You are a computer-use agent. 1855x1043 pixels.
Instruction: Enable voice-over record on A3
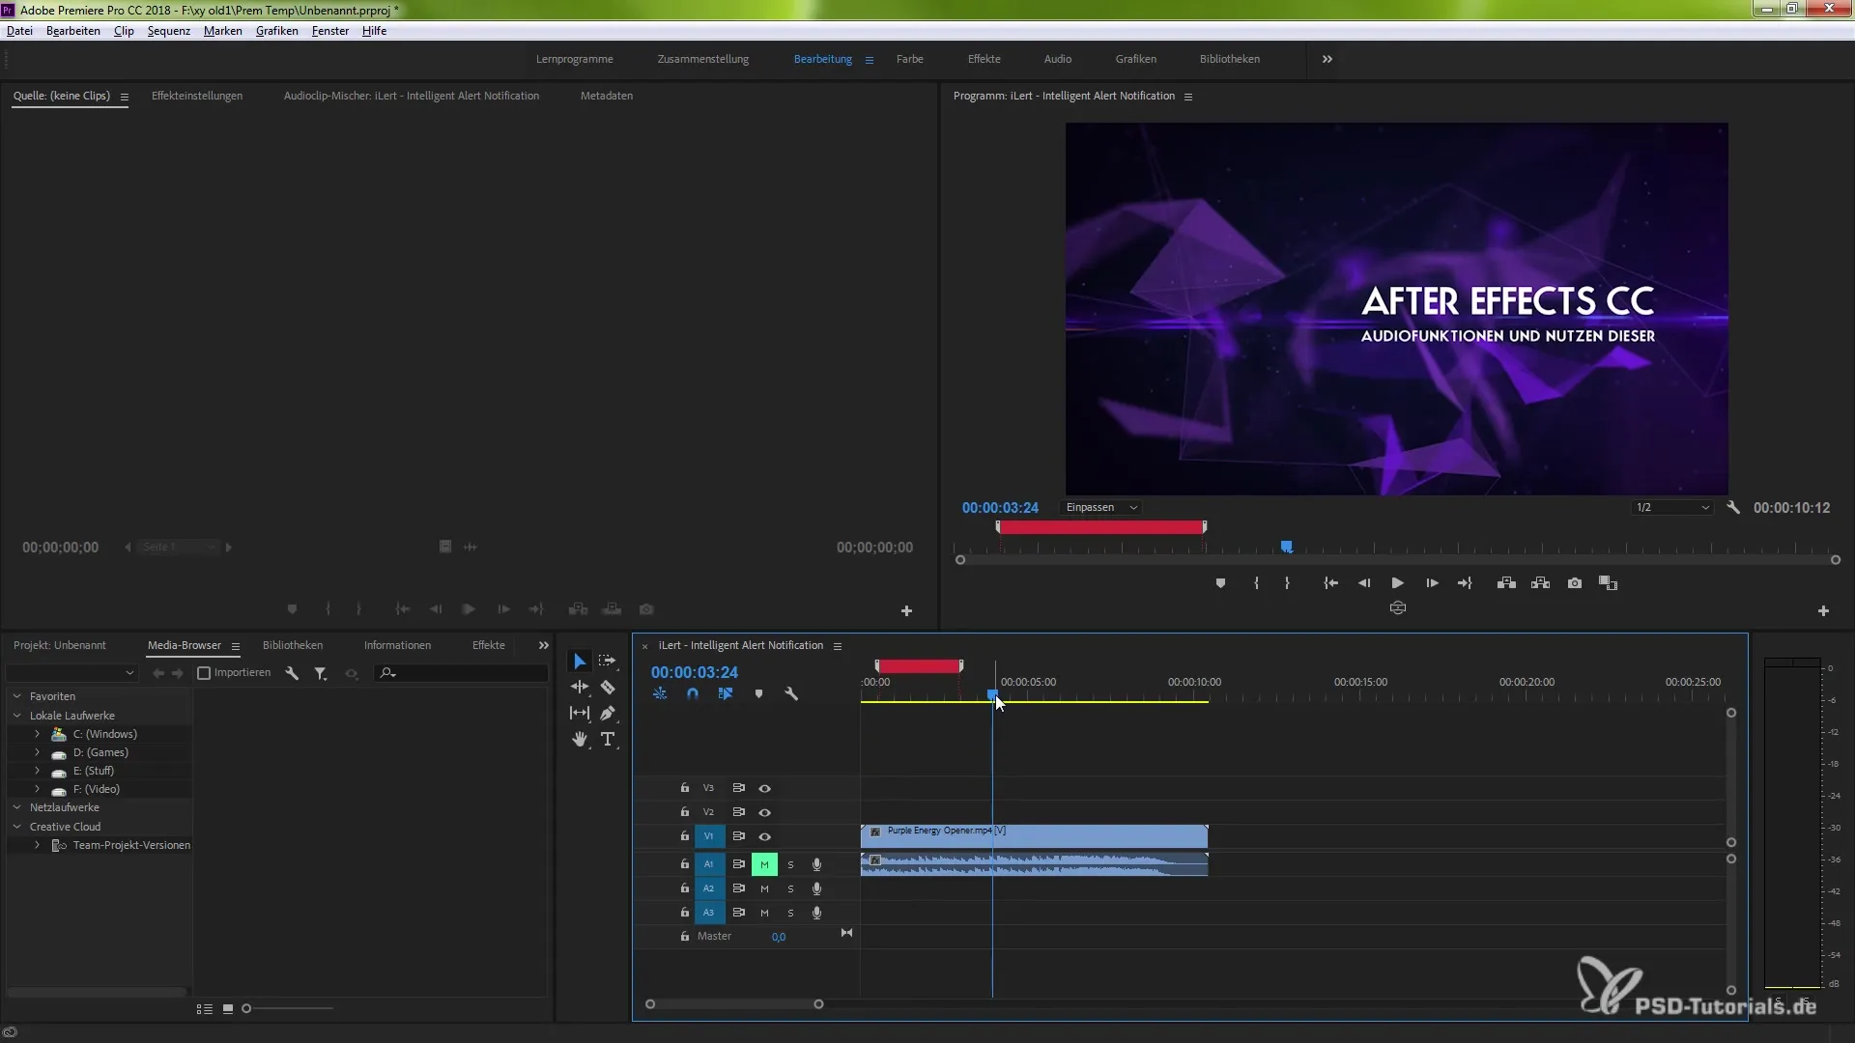(816, 913)
